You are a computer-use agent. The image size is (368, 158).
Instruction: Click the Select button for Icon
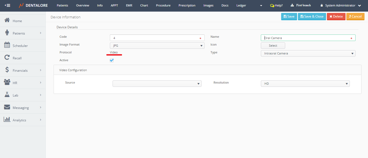click(x=273, y=46)
